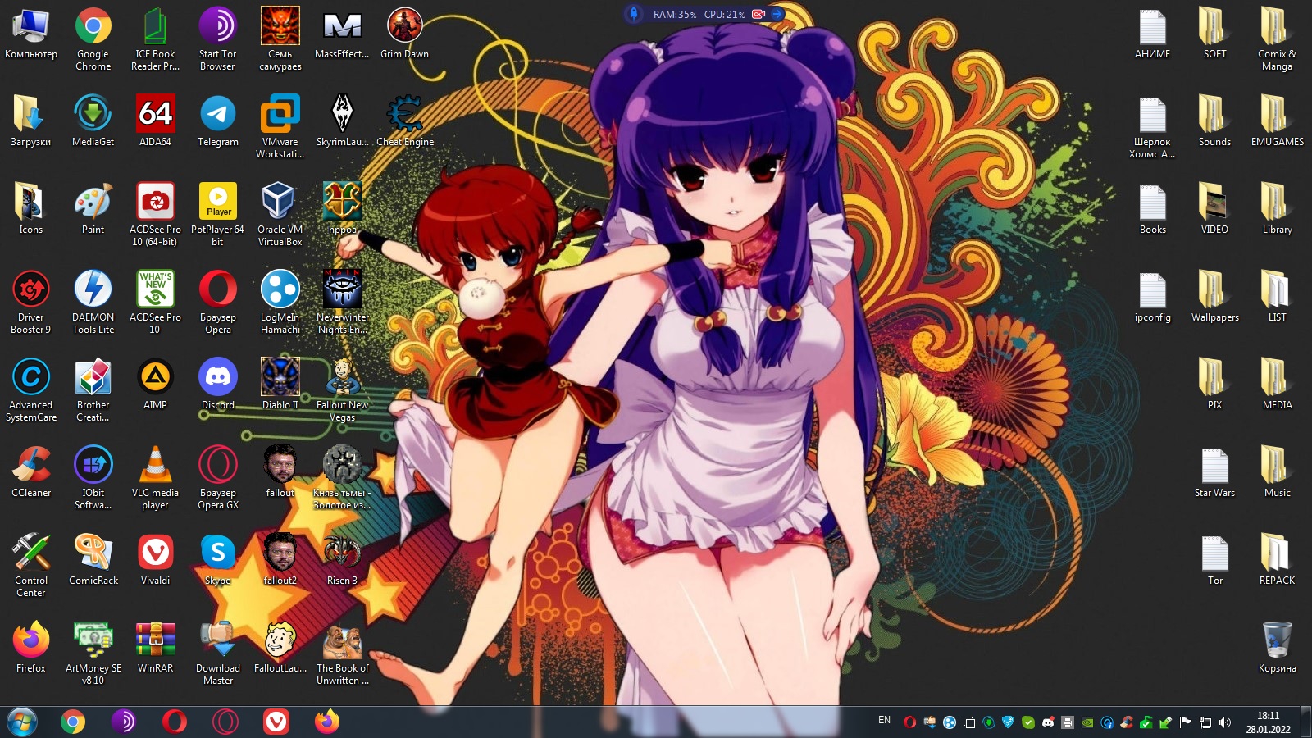Image resolution: width=1312 pixels, height=738 pixels.
Task: Select the Wallpapers folder
Action: (x=1214, y=297)
